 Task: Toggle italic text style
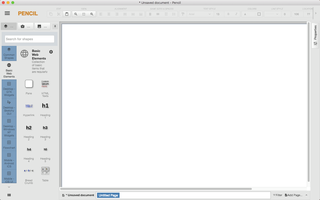coord(236,14)
